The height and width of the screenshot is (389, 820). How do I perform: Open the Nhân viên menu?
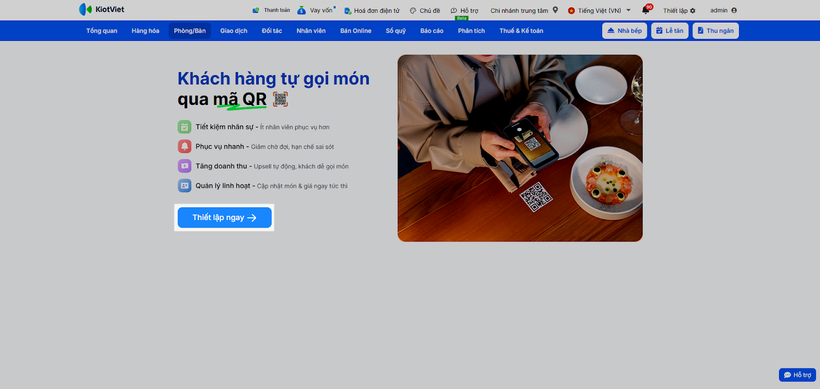(311, 31)
